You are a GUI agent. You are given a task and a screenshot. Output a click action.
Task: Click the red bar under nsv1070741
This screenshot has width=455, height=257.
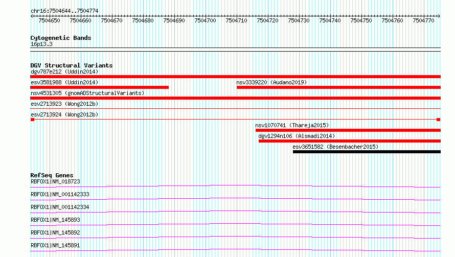point(348,130)
